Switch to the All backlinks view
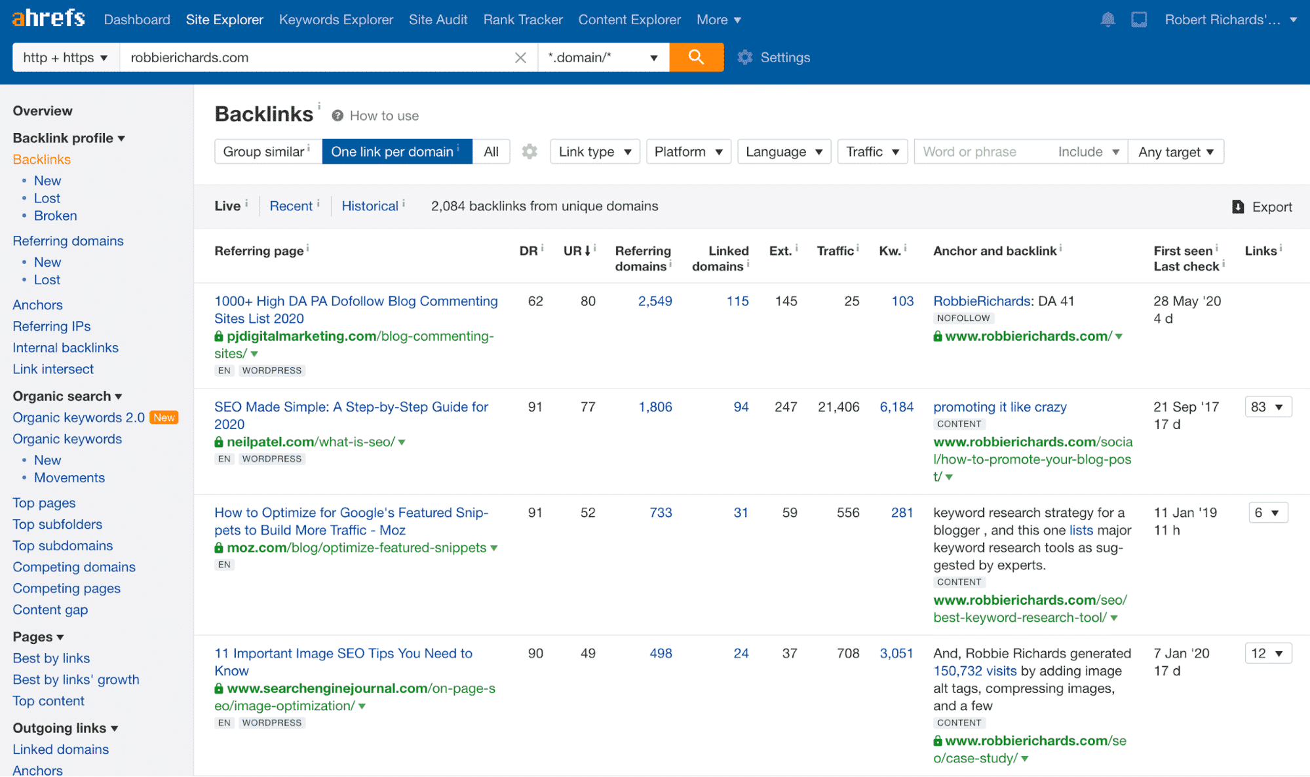Image resolution: width=1310 pixels, height=777 pixels. coord(491,151)
